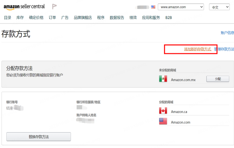Click the flag icon beside the logo
This screenshot has height=148, width=234.
(x=54, y=6)
